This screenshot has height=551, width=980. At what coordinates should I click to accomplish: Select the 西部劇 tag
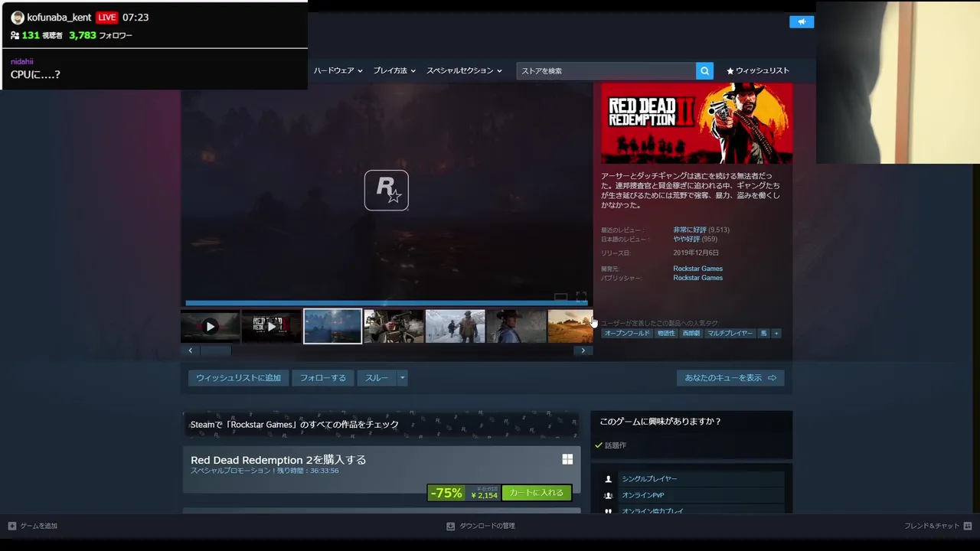pos(691,334)
